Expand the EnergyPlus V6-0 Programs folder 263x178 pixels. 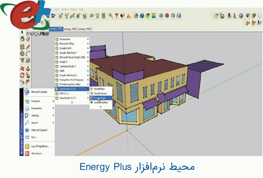pos(72,80)
